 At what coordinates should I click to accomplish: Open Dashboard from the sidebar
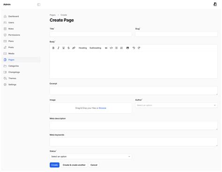pyautogui.click(x=22, y=16)
